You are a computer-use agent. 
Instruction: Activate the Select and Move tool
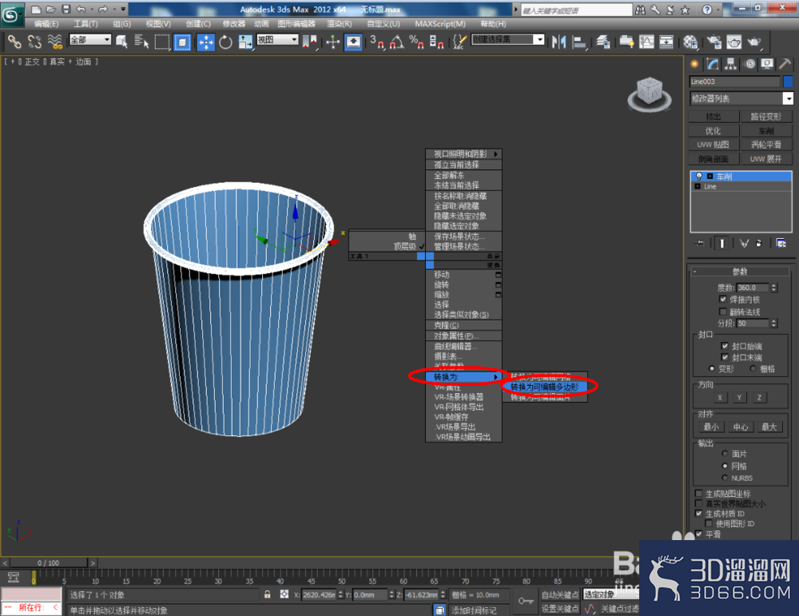205,42
